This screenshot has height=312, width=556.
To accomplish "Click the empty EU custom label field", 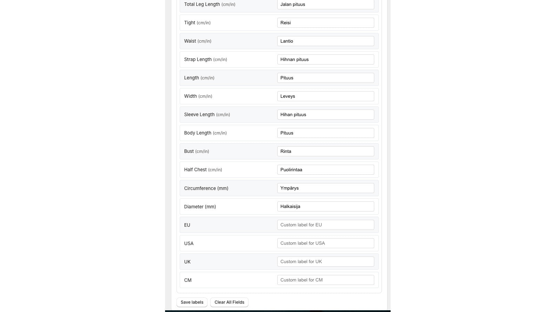I will pos(325,225).
